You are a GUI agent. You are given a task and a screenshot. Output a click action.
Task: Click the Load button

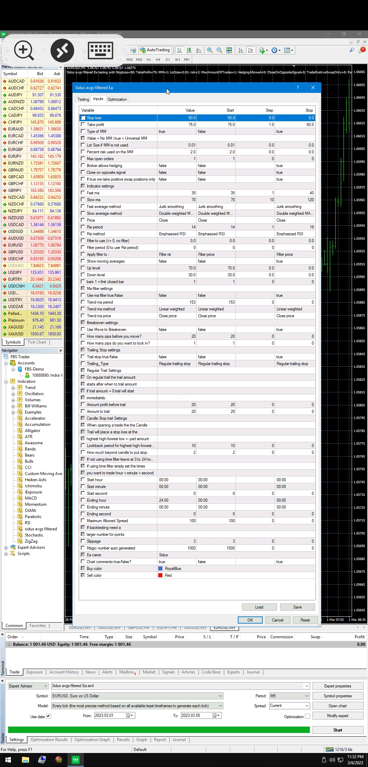pos(259,607)
